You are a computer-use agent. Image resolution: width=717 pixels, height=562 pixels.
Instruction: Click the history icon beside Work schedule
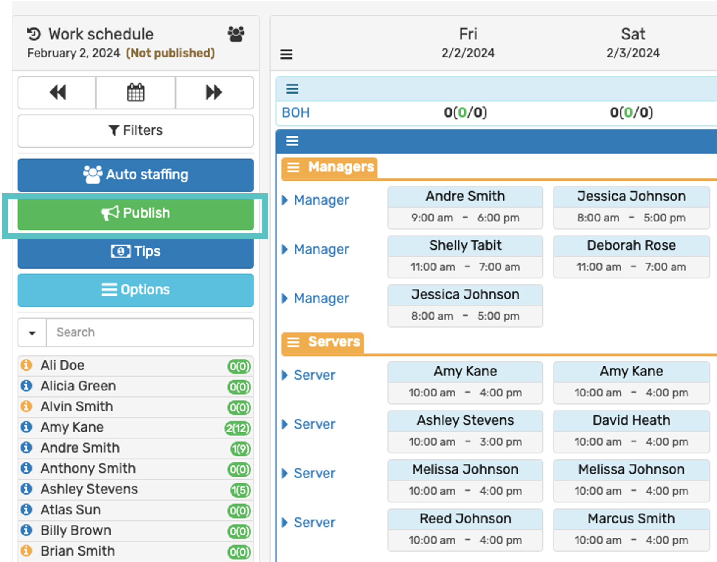(x=34, y=34)
